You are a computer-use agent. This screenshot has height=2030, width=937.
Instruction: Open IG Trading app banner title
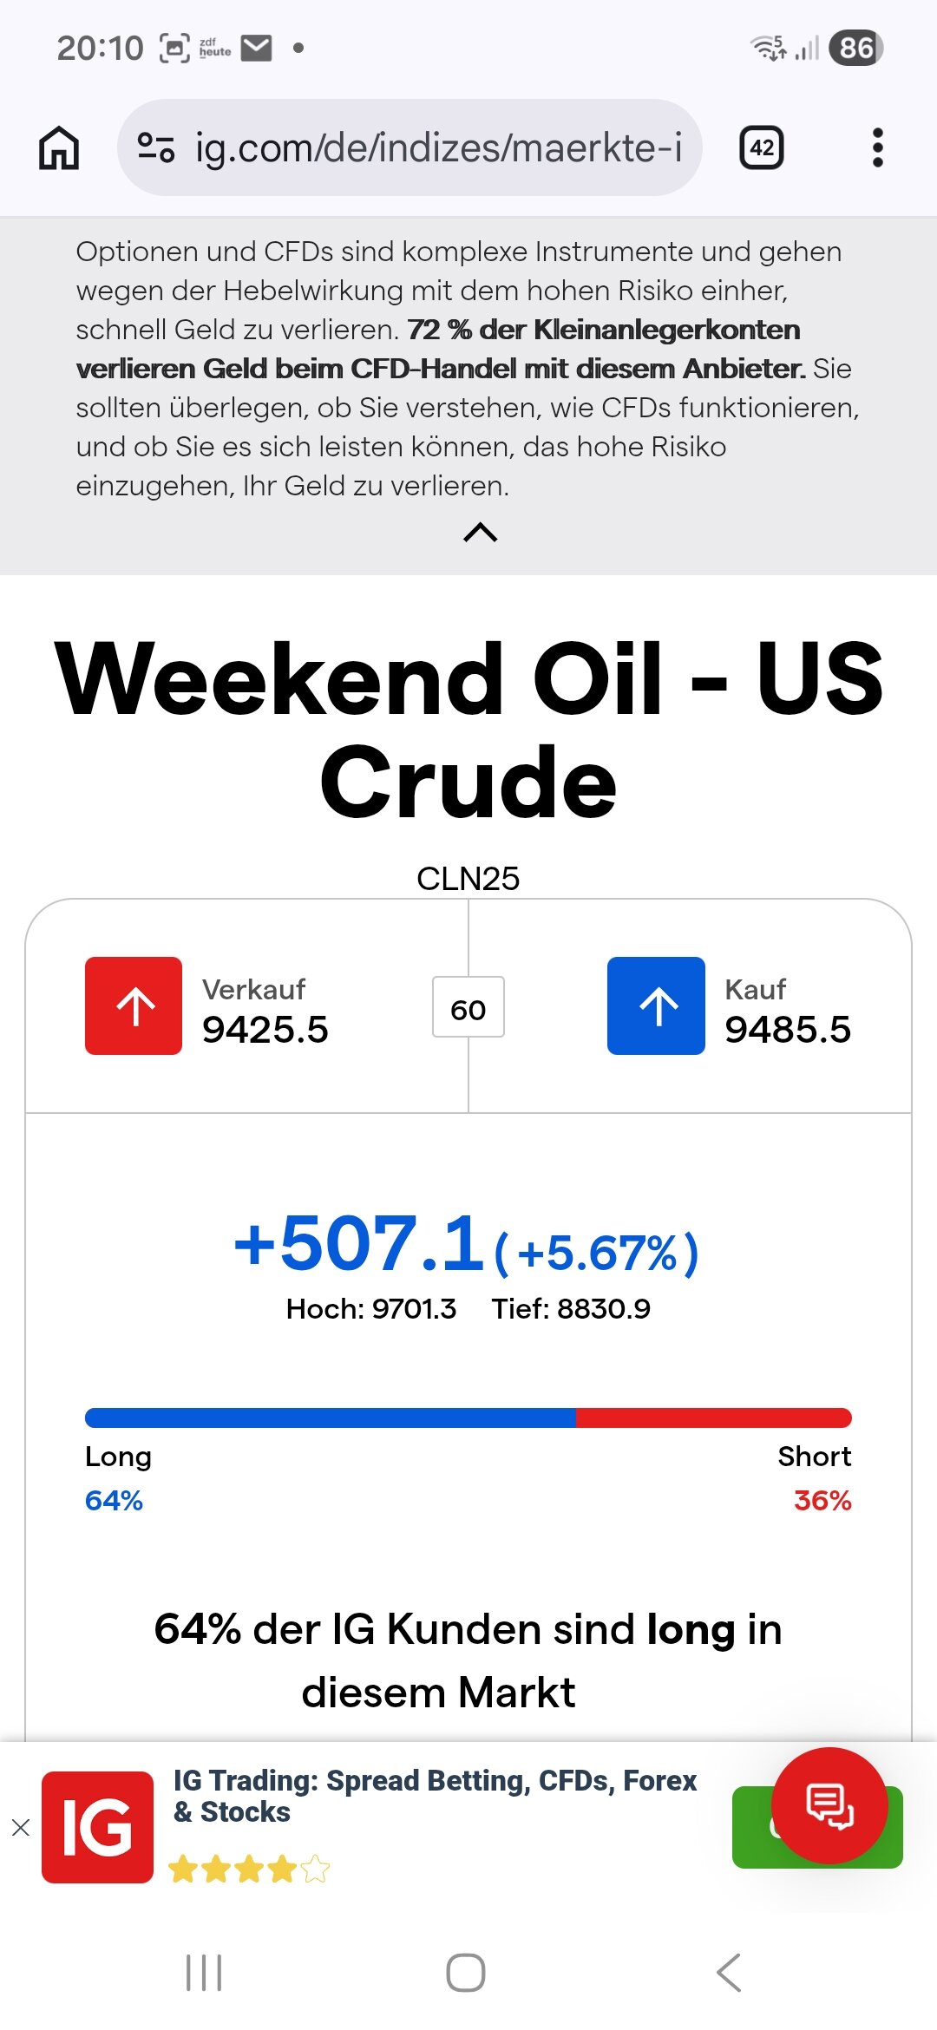pyautogui.click(x=434, y=1796)
